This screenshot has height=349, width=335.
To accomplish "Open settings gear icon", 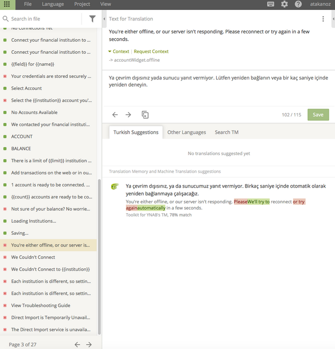I will (284, 4).
